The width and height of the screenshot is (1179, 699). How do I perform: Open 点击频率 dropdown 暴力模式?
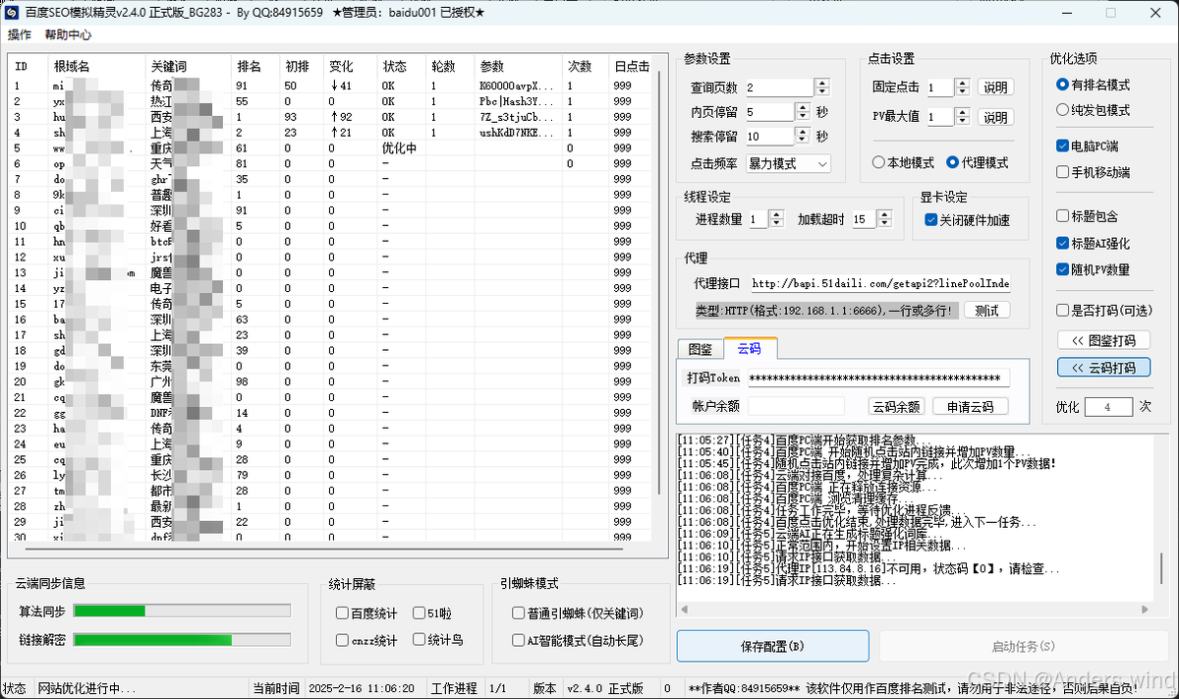tap(788, 163)
